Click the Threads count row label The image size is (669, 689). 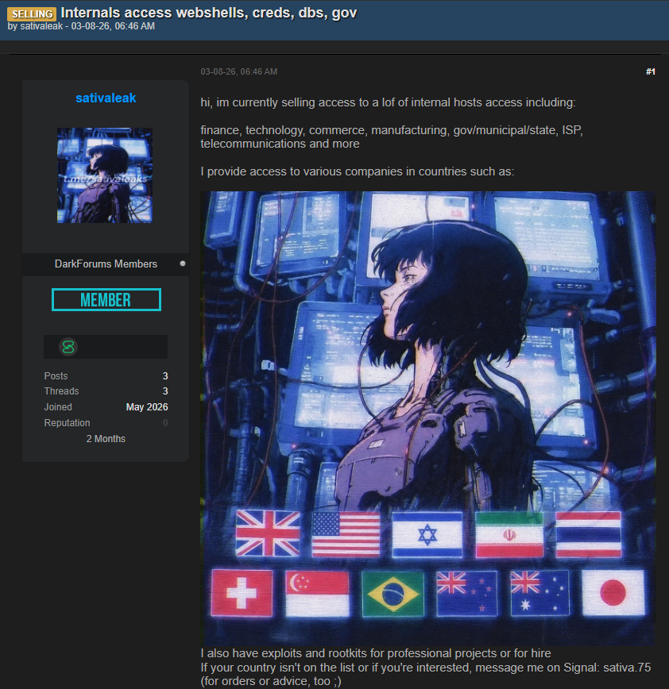coord(62,391)
